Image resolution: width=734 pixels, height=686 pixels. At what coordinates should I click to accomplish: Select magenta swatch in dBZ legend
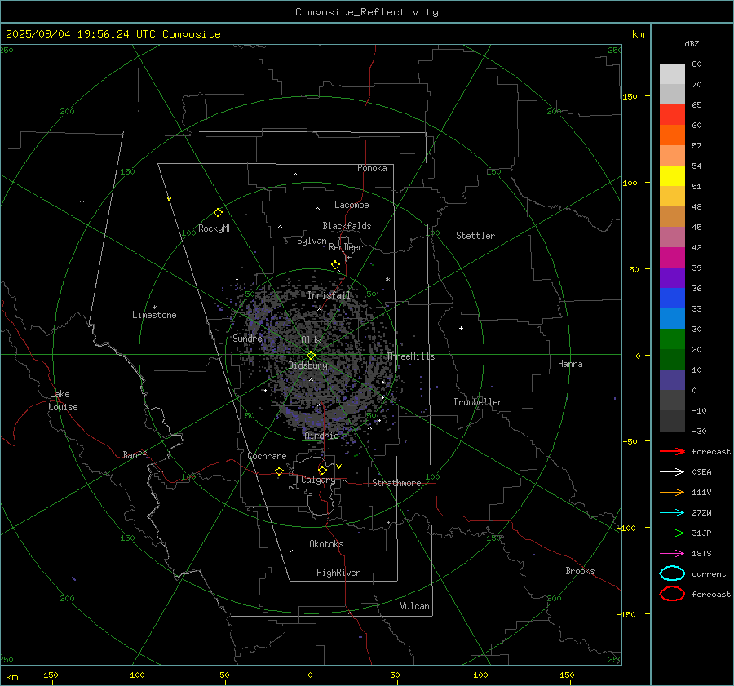coord(672,258)
